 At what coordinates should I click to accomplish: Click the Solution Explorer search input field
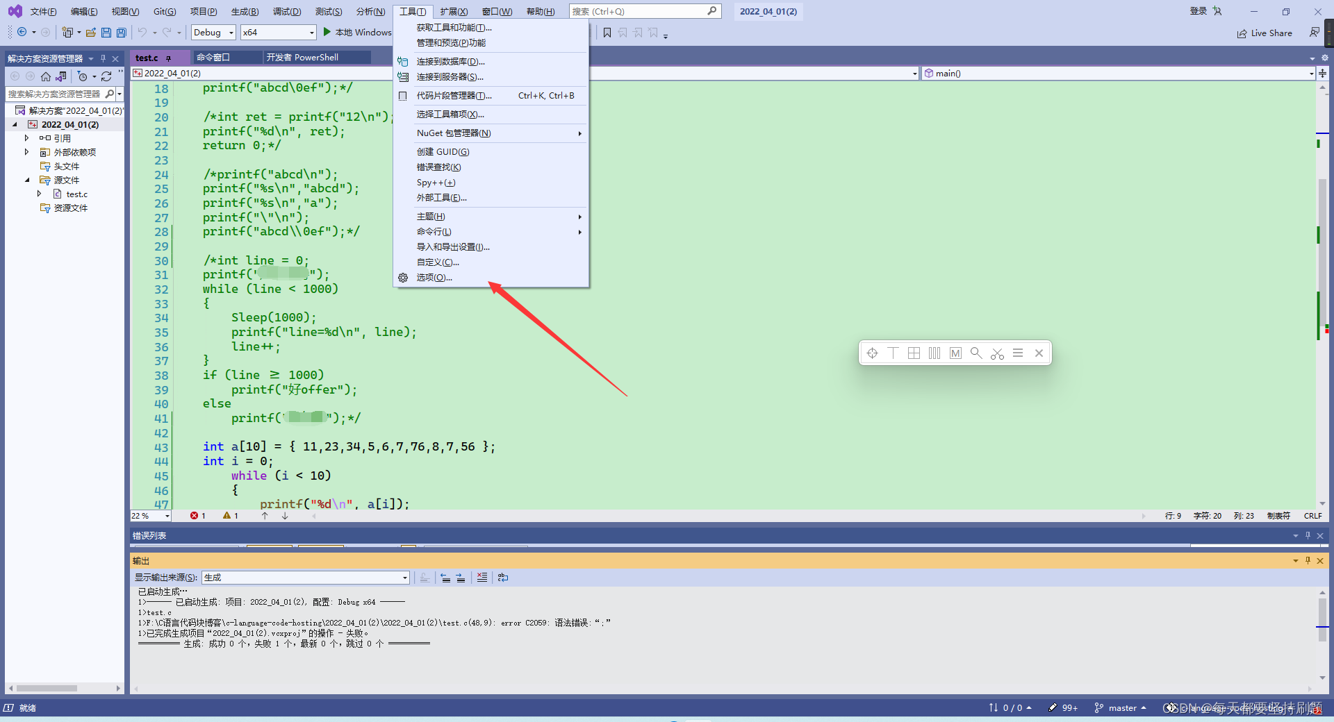coord(55,94)
